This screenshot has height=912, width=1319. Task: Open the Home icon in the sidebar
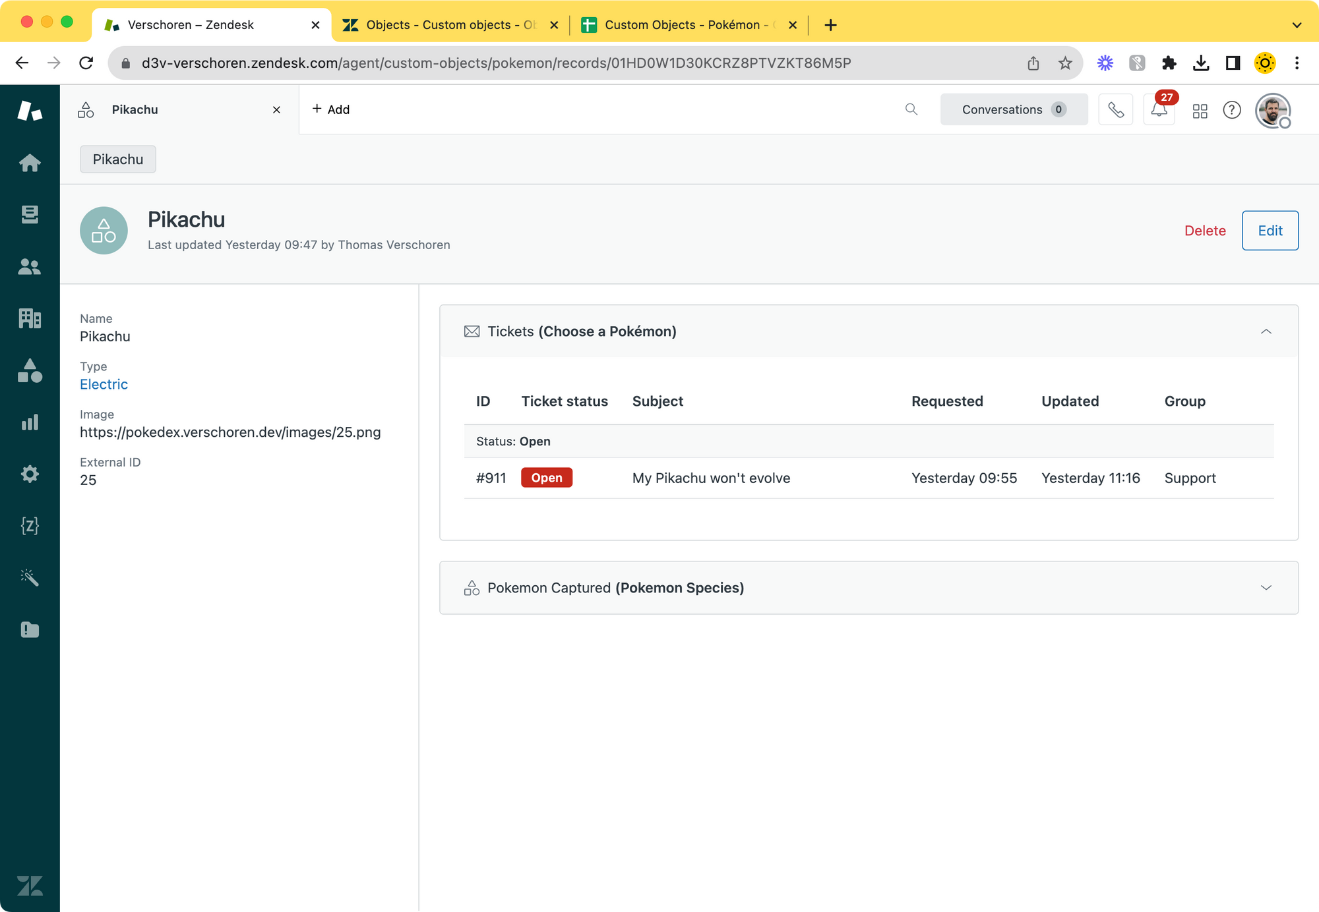30,162
